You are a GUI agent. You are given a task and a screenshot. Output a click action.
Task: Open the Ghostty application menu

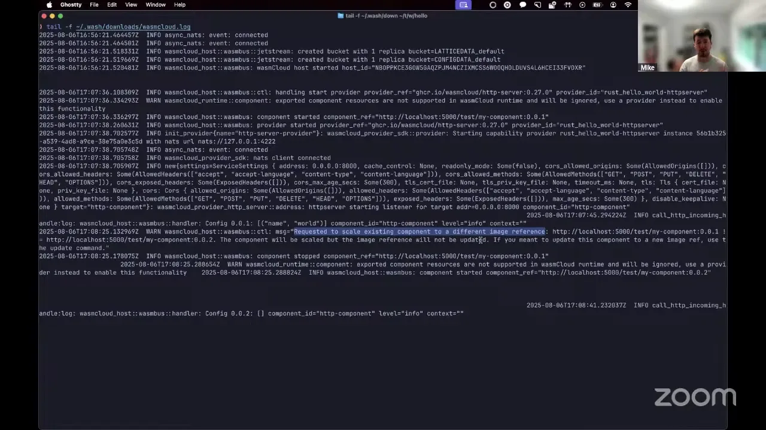point(71,5)
